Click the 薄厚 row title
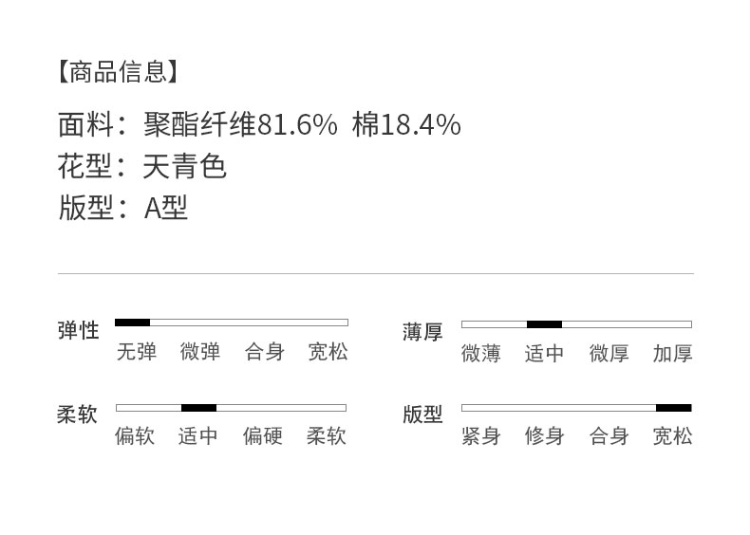This screenshot has width=750, height=535. pyautogui.click(x=422, y=332)
